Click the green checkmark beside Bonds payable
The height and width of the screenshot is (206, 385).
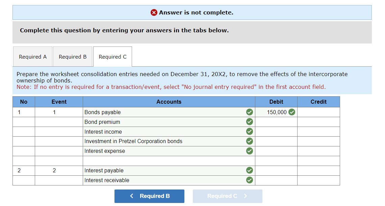[250, 112]
